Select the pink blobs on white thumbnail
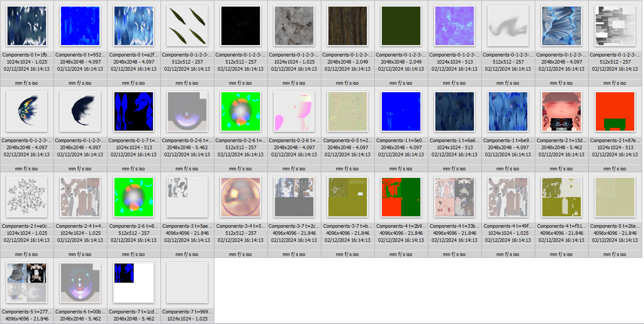 click(294, 111)
